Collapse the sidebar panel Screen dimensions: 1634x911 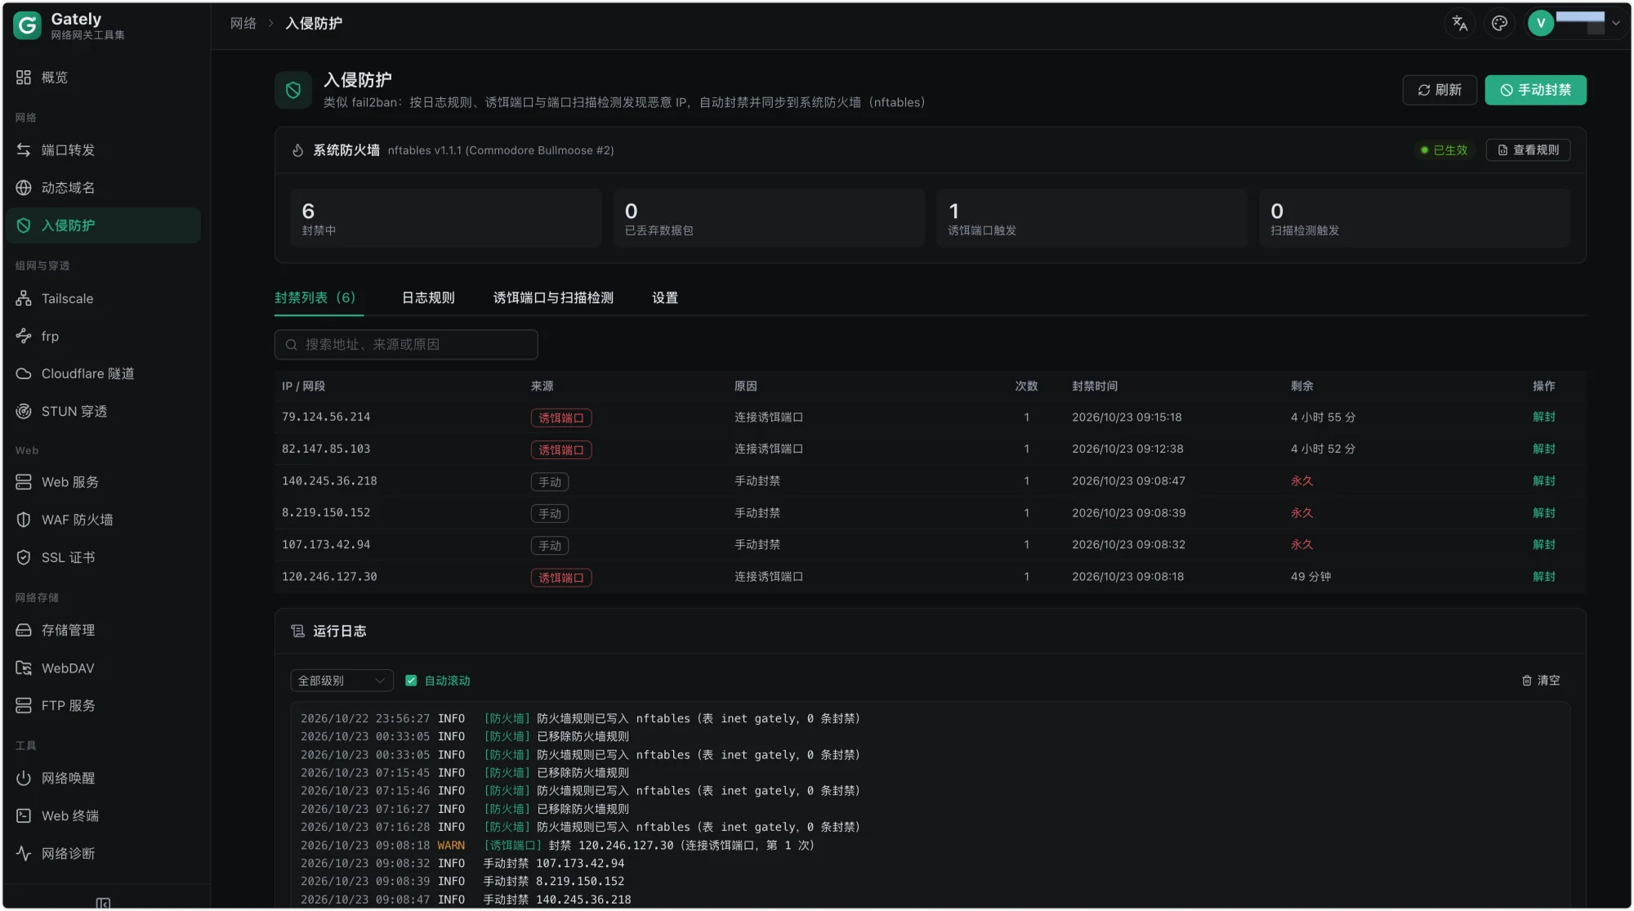coord(103,903)
